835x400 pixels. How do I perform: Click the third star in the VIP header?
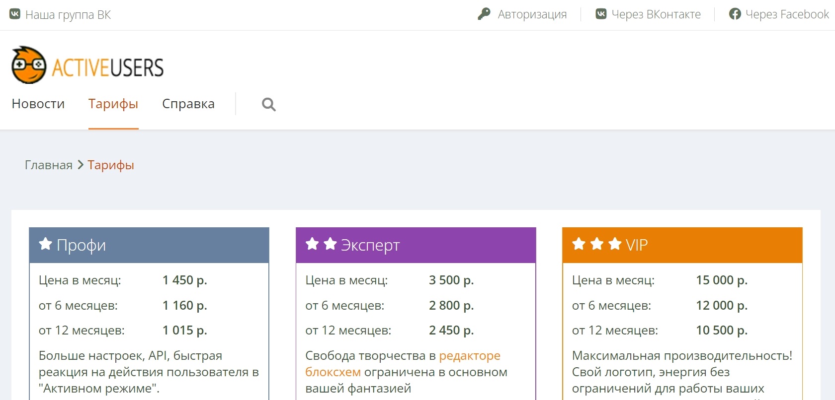click(x=615, y=244)
